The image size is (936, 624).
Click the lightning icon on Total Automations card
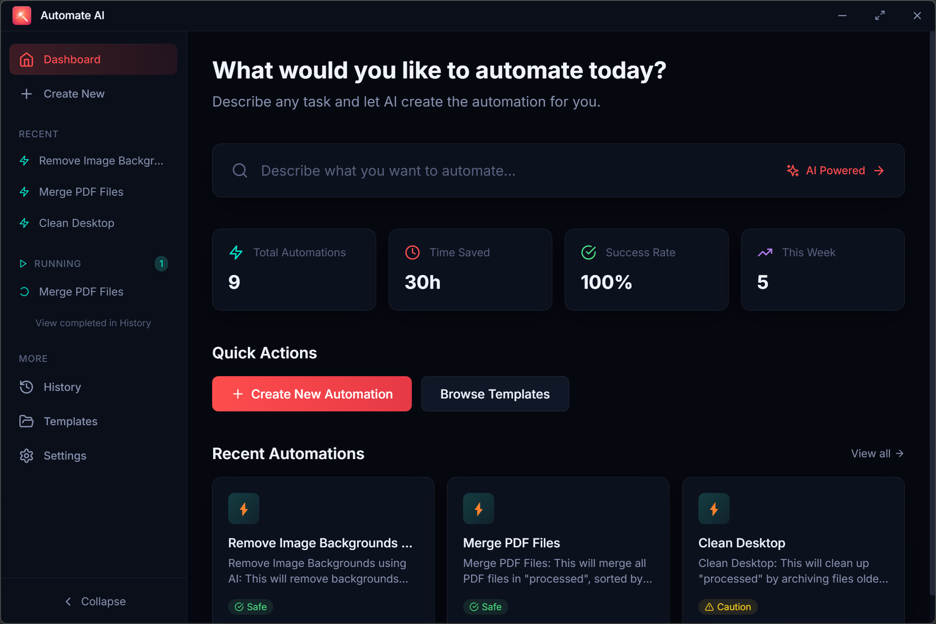tap(236, 252)
